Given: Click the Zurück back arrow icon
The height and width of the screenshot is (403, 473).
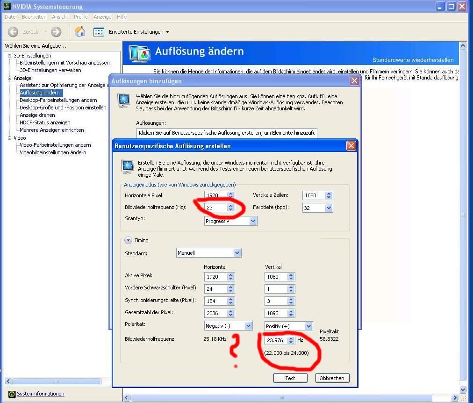Looking at the screenshot, I should pos(13,32).
